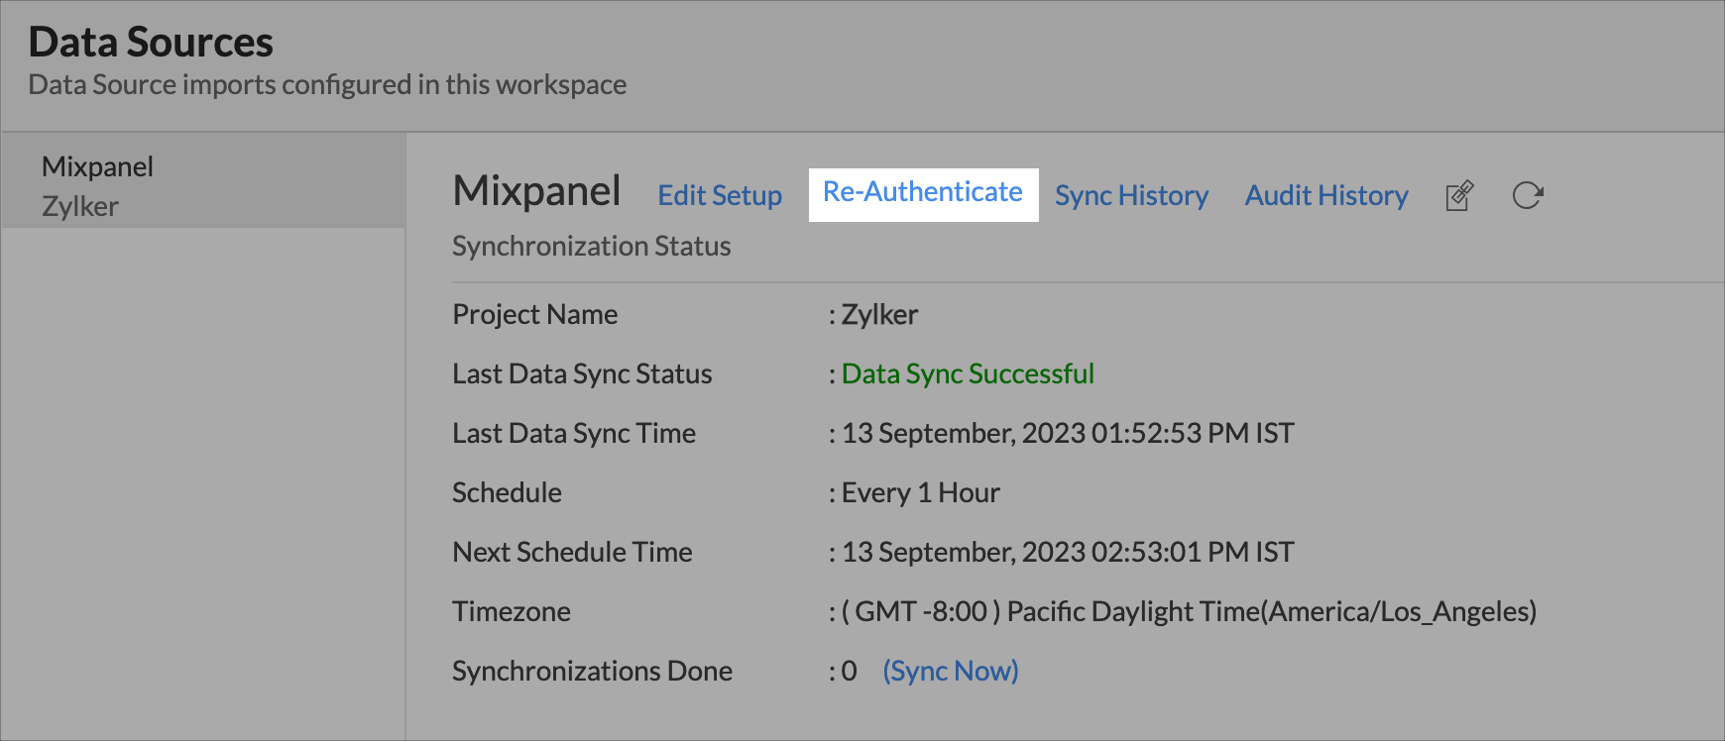Click the Next Schedule Time label
This screenshot has width=1725, height=741.
(572, 552)
